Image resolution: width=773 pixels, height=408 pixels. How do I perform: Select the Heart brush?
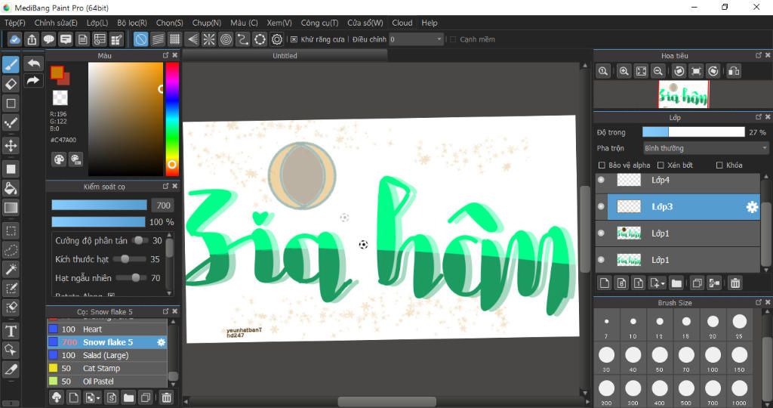point(107,329)
